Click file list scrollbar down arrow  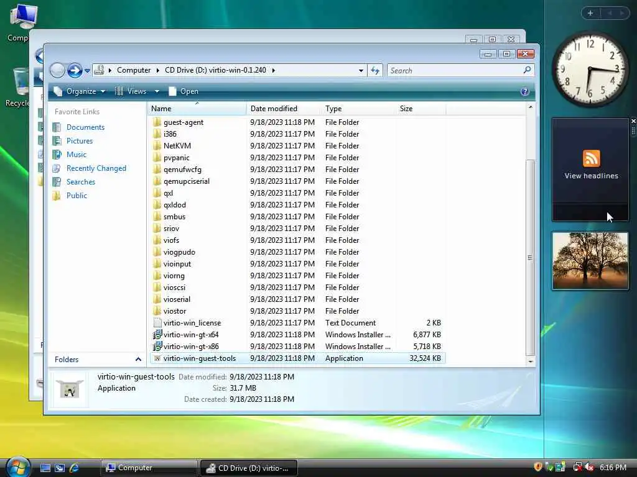tap(530, 361)
